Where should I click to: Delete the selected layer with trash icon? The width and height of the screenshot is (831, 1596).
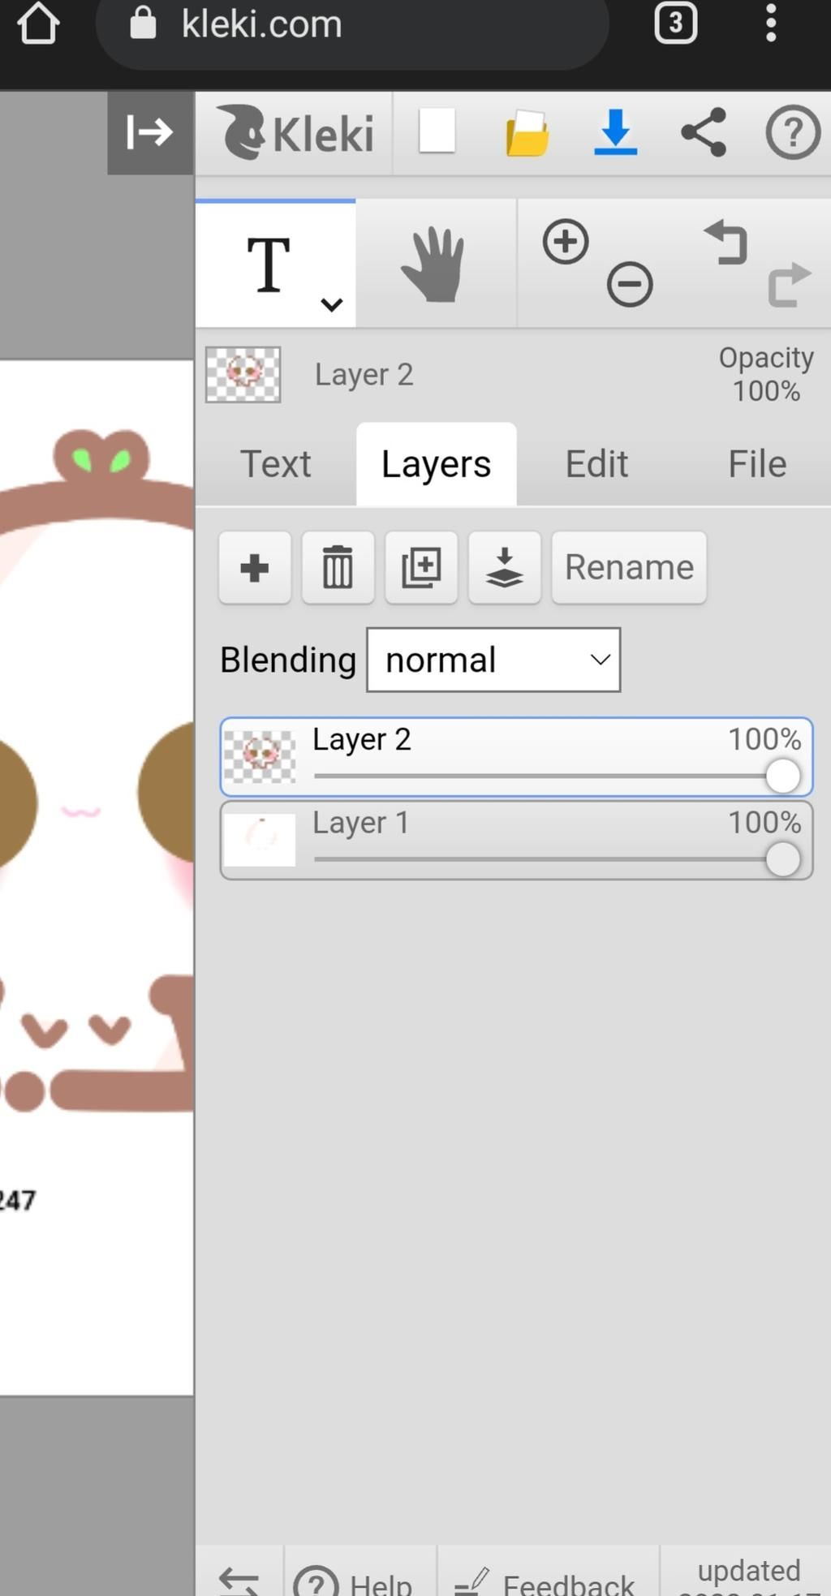(338, 567)
